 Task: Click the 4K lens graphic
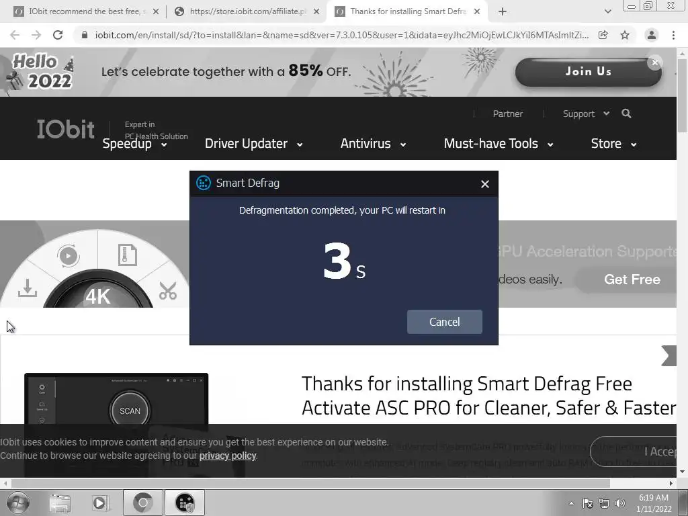(98, 290)
